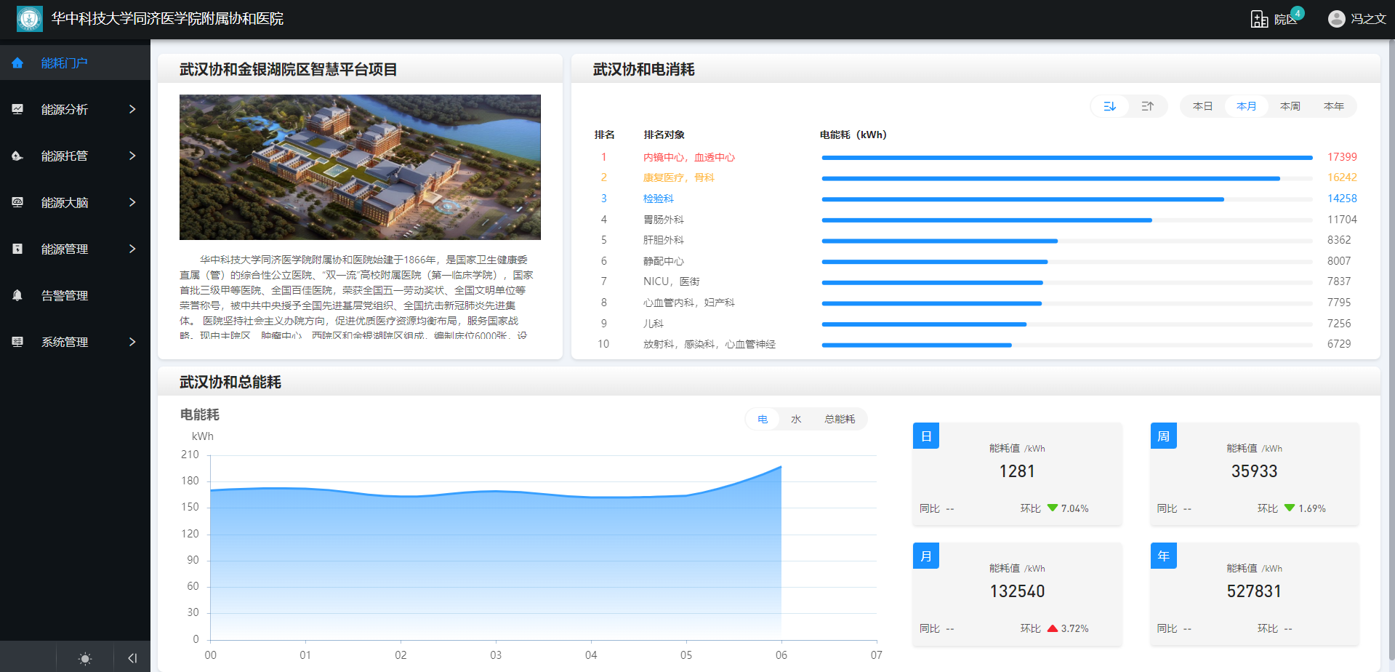Click the sun theme icon at bottom
This screenshot has width=1395, height=672.
pyautogui.click(x=85, y=658)
